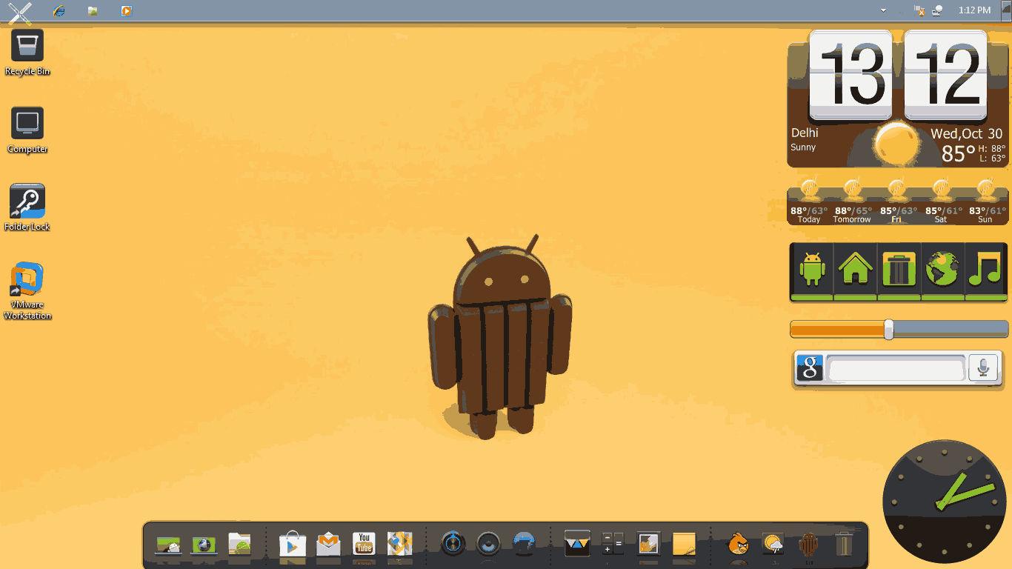Open the yellow sticky note dock icon
The height and width of the screenshot is (569, 1012).
[x=684, y=545]
